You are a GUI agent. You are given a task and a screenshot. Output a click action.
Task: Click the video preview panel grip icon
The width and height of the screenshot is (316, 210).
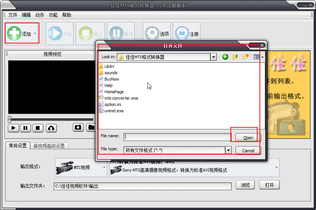[x=7, y=54]
